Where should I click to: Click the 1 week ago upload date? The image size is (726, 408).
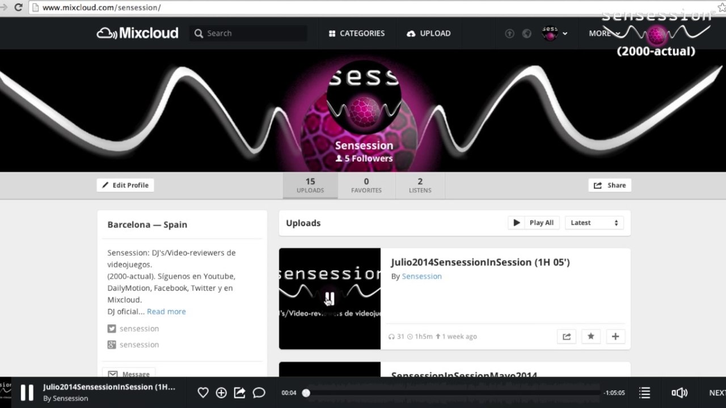pyautogui.click(x=459, y=337)
